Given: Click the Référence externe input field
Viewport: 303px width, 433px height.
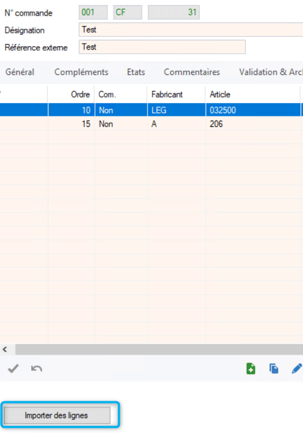Looking at the screenshot, I should [x=162, y=47].
